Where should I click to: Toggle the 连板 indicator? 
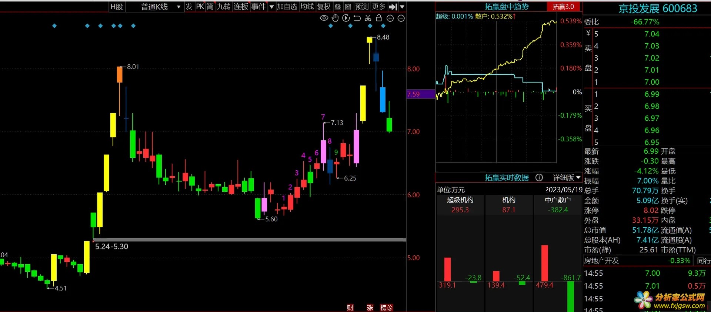(241, 7)
